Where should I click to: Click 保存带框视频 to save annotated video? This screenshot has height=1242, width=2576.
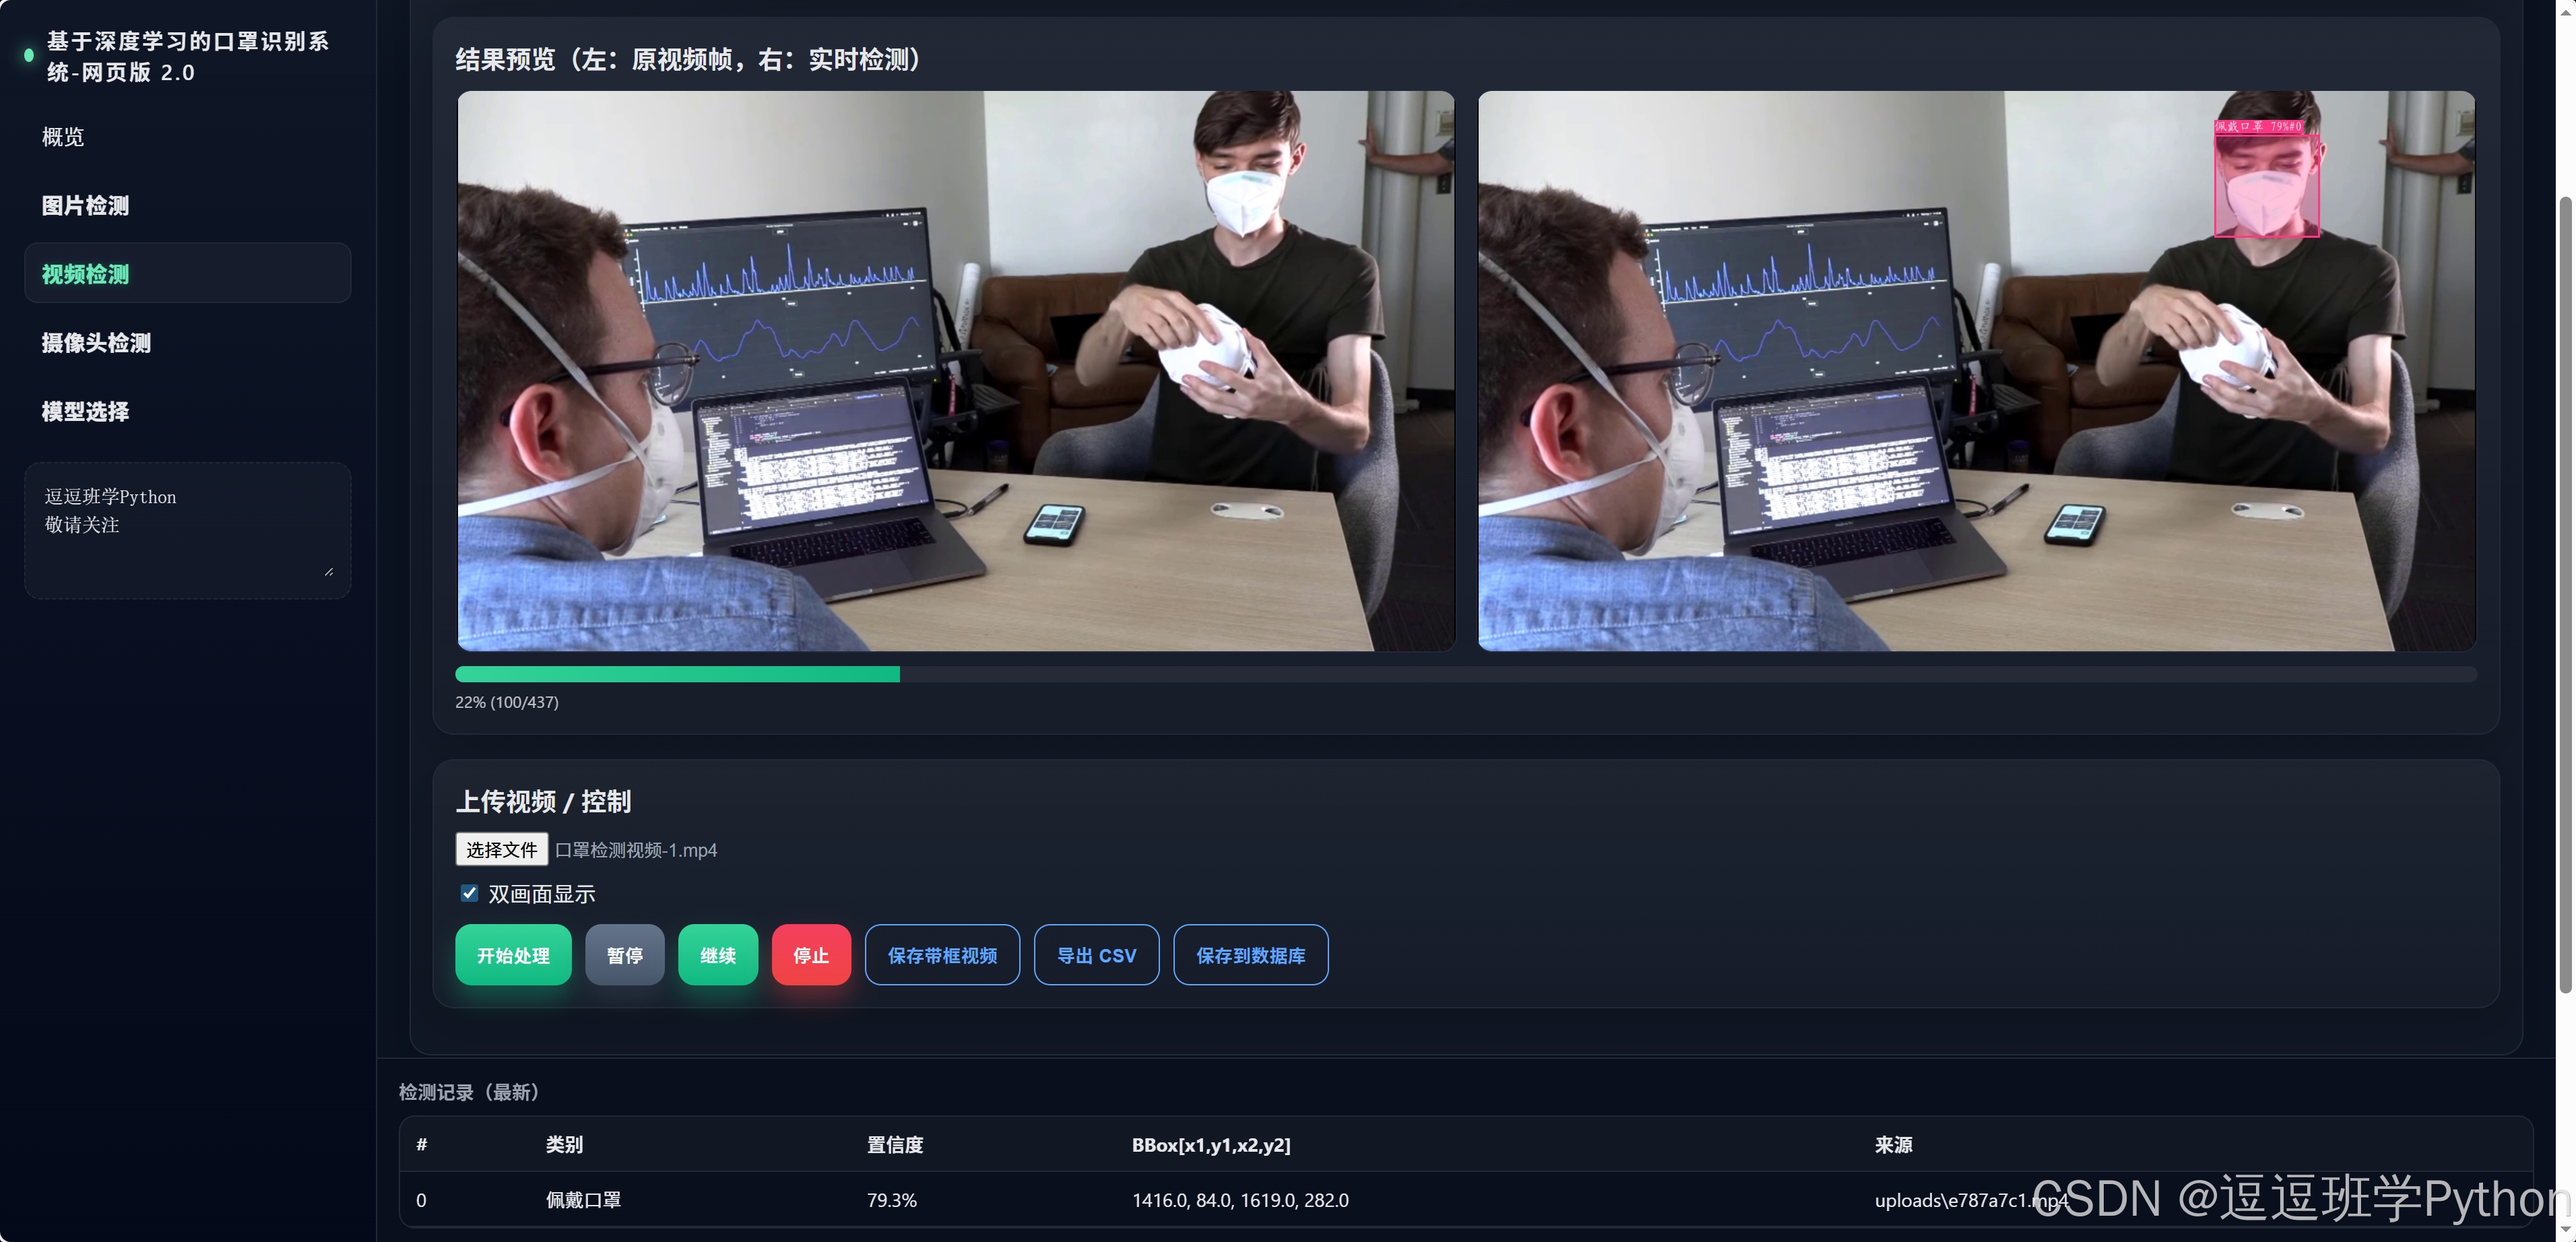tap(941, 956)
